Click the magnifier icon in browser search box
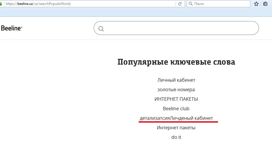 (191, 4)
